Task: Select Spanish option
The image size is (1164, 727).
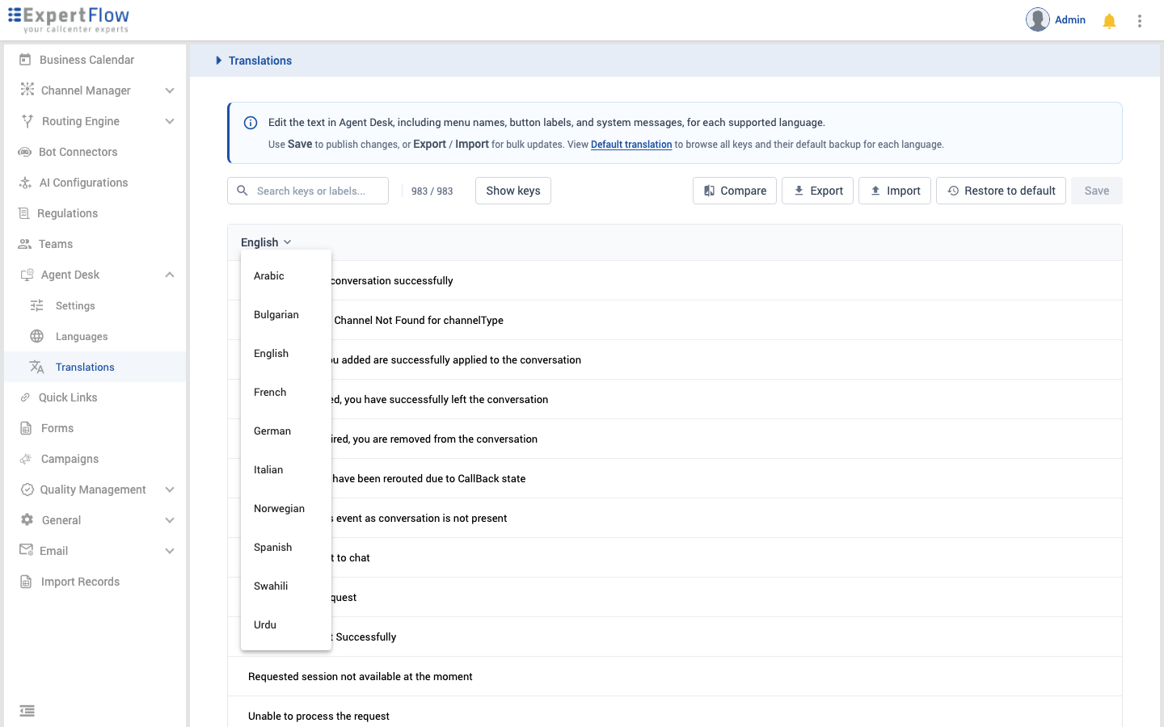Action: 286,548
